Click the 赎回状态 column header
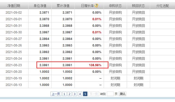This screenshot has width=175, height=102. tap(138, 5)
